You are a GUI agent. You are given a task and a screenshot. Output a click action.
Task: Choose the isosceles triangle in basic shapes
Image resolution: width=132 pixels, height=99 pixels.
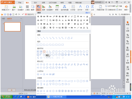pos(47,52)
